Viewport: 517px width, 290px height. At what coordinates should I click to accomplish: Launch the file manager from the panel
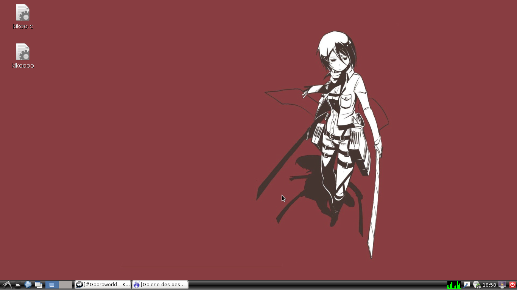coord(18,285)
